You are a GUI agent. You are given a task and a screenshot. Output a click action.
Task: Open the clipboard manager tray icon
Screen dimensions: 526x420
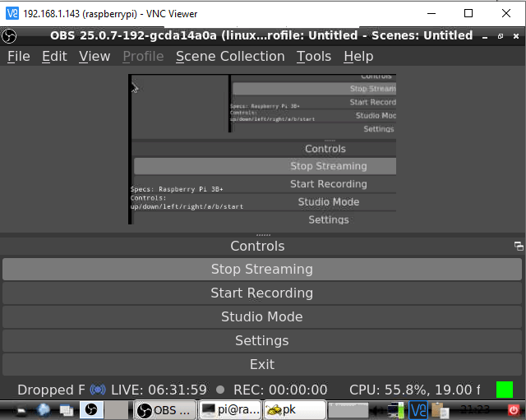440,410
